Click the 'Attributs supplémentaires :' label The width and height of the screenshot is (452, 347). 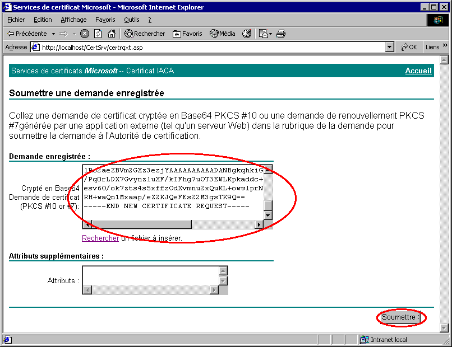point(56,256)
